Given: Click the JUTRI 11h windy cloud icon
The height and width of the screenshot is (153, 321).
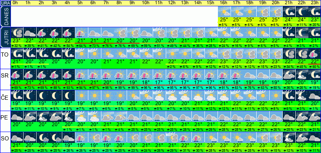Looking at the screenshot, I should tap(159, 33).
